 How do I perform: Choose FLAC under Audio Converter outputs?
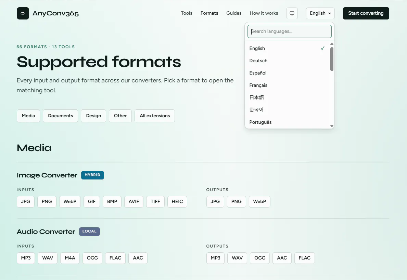304,258
